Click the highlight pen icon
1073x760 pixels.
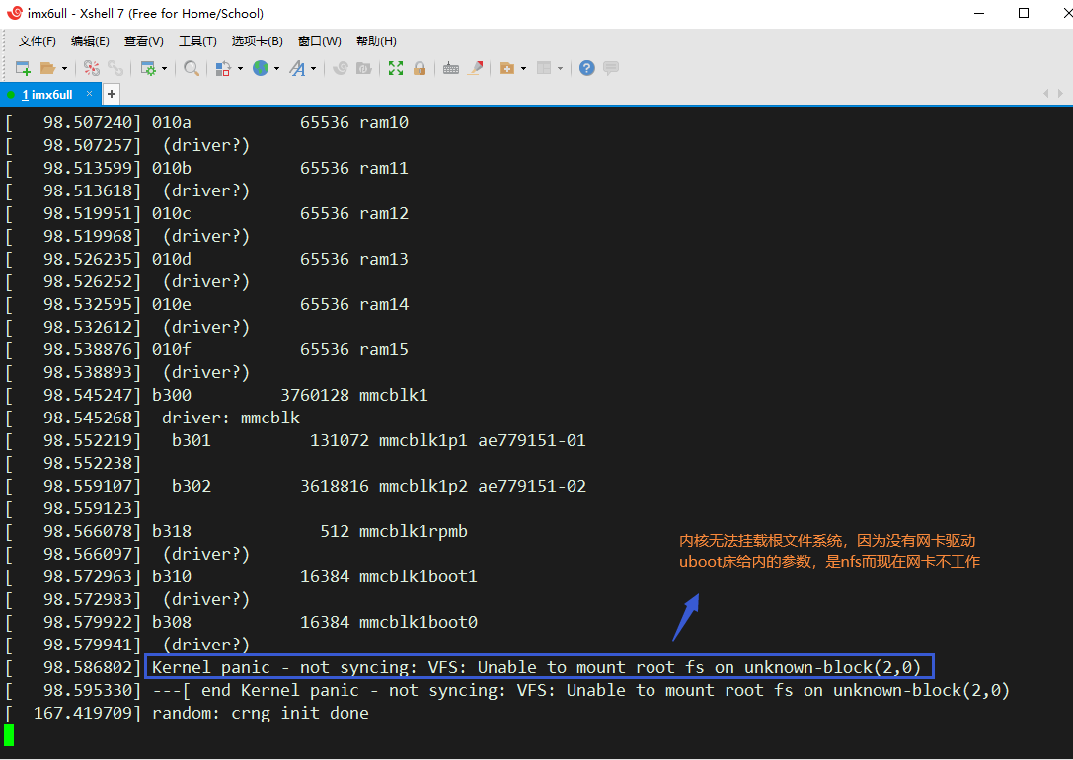pyautogui.click(x=476, y=68)
